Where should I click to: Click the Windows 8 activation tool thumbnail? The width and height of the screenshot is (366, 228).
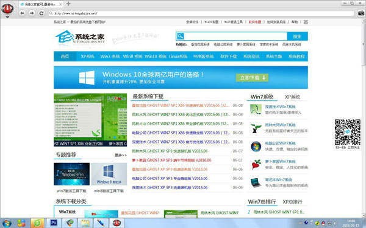(x=109, y=174)
